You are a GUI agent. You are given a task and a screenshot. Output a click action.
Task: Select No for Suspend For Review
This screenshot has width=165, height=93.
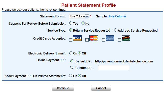pos(83,23)
